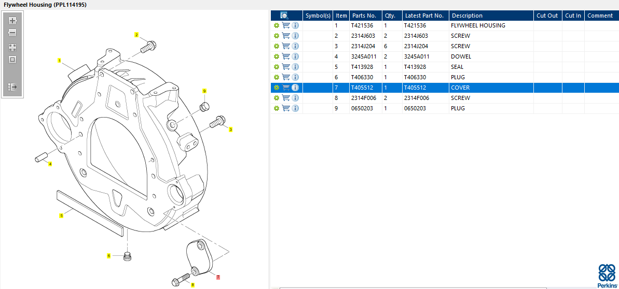Add SCREW 2314J603 to cart
619x289 pixels.
click(x=286, y=36)
